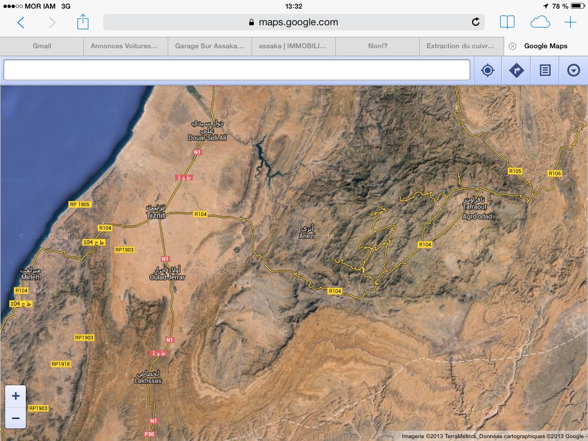The height and width of the screenshot is (441, 588).
Task: Open Google Maps directions icon
Action: (x=516, y=71)
